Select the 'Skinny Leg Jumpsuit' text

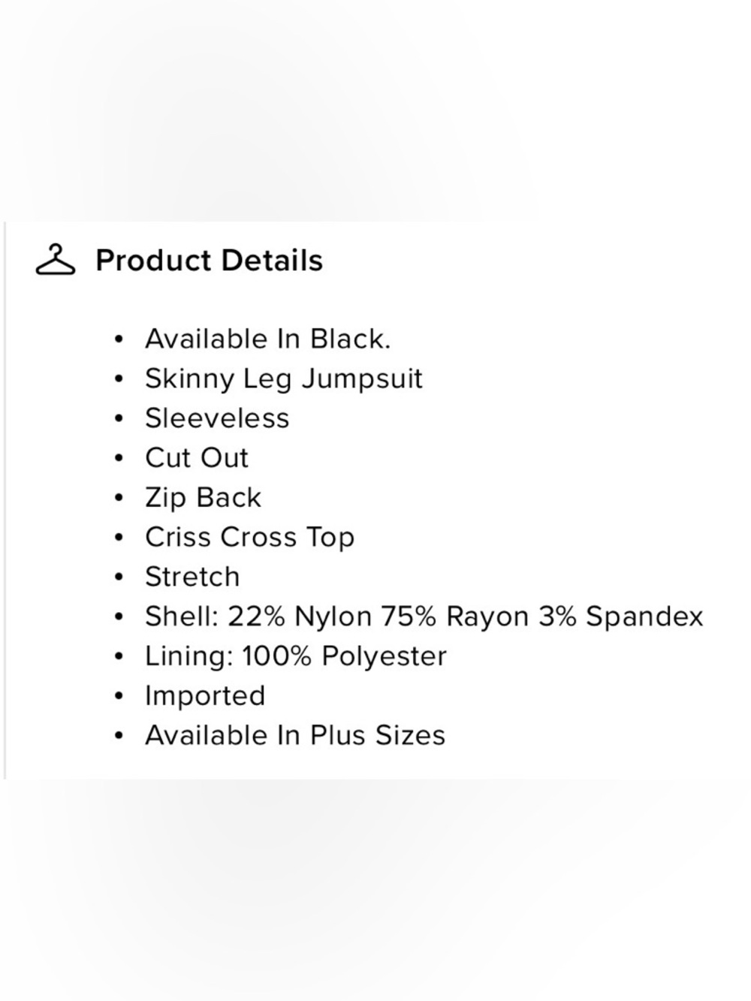284,379
